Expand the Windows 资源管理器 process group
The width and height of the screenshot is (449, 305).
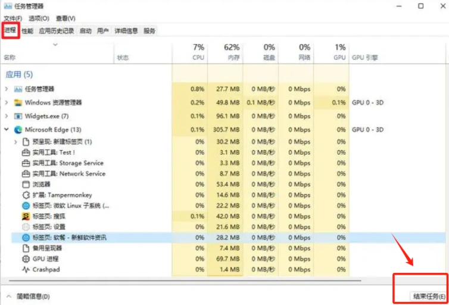(7, 102)
